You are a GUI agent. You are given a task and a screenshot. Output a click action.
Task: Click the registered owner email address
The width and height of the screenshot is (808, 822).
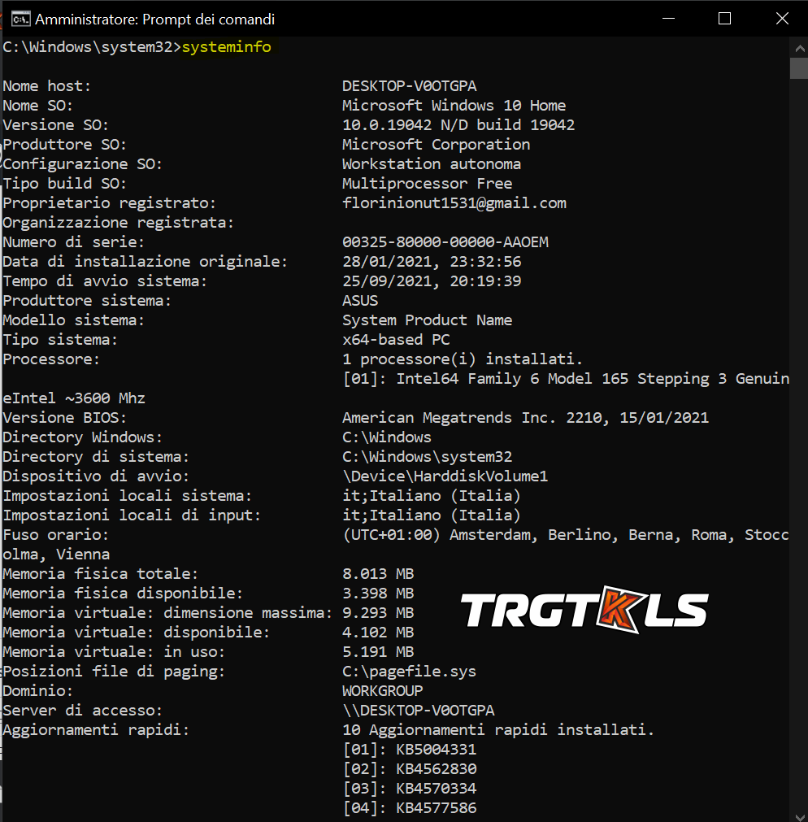[454, 203]
